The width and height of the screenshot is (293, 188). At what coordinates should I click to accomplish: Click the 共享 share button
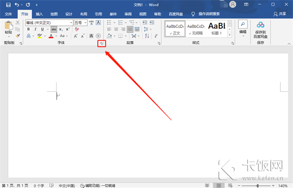coord(280,14)
